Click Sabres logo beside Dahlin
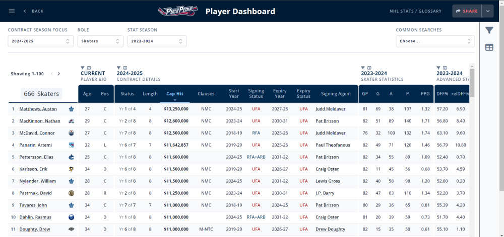 click(x=72, y=217)
